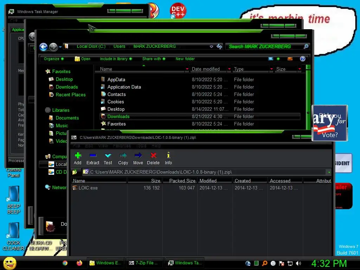360x270 pixels.
Task: Select the Cookies folder row
Action: tap(200, 102)
